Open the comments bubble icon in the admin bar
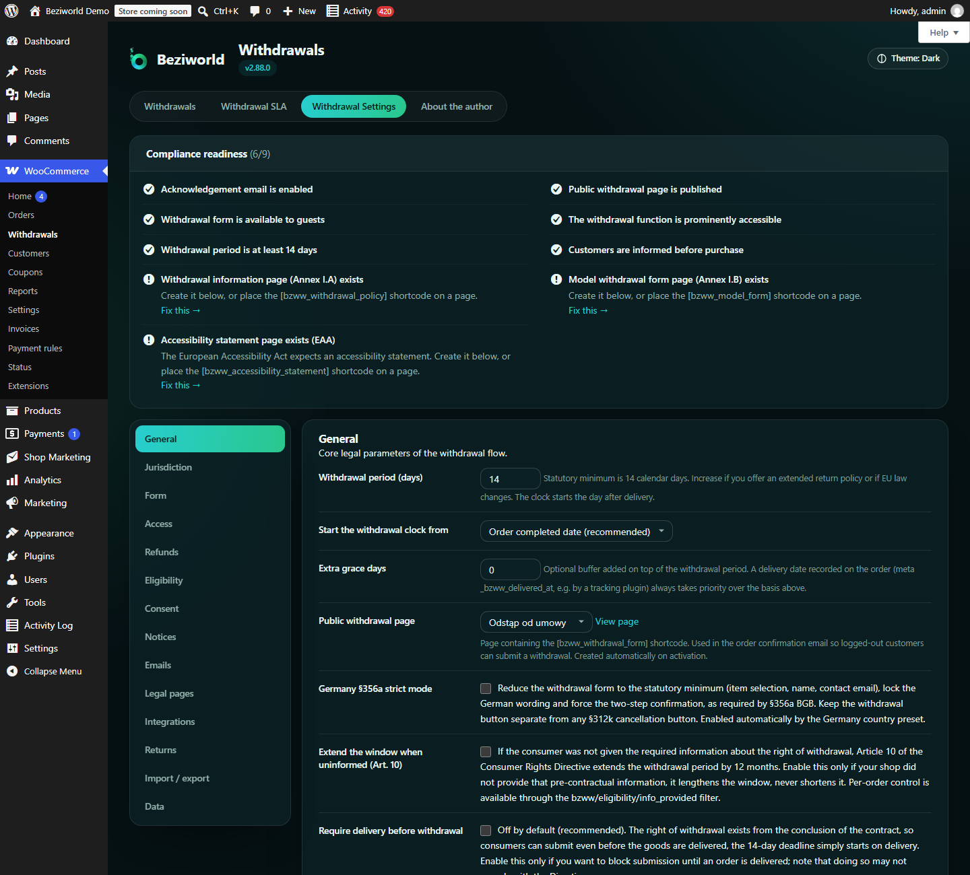The image size is (970, 875). click(x=255, y=11)
